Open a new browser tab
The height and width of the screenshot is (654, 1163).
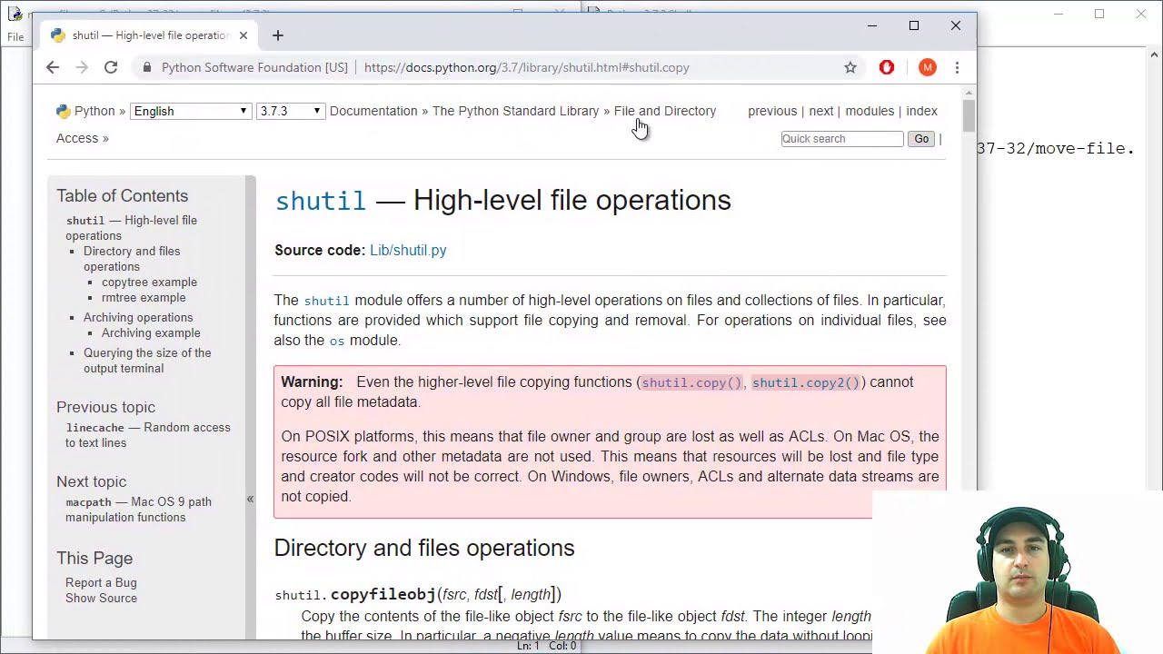coord(278,35)
